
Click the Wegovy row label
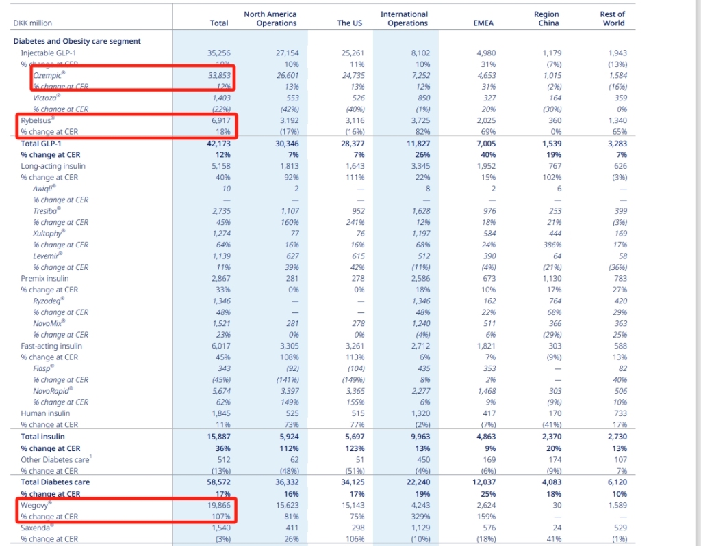coord(36,505)
